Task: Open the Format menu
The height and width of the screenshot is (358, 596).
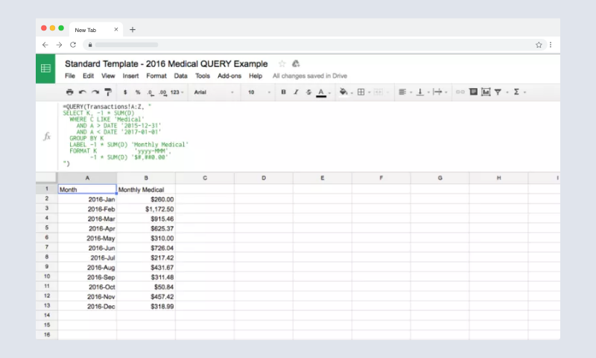Action: coord(156,76)
